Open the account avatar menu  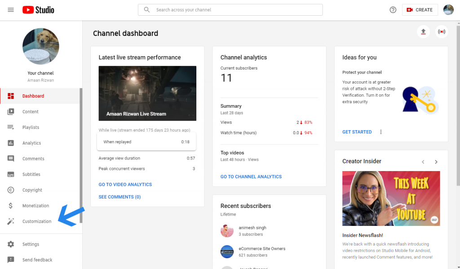click(448, 10)
